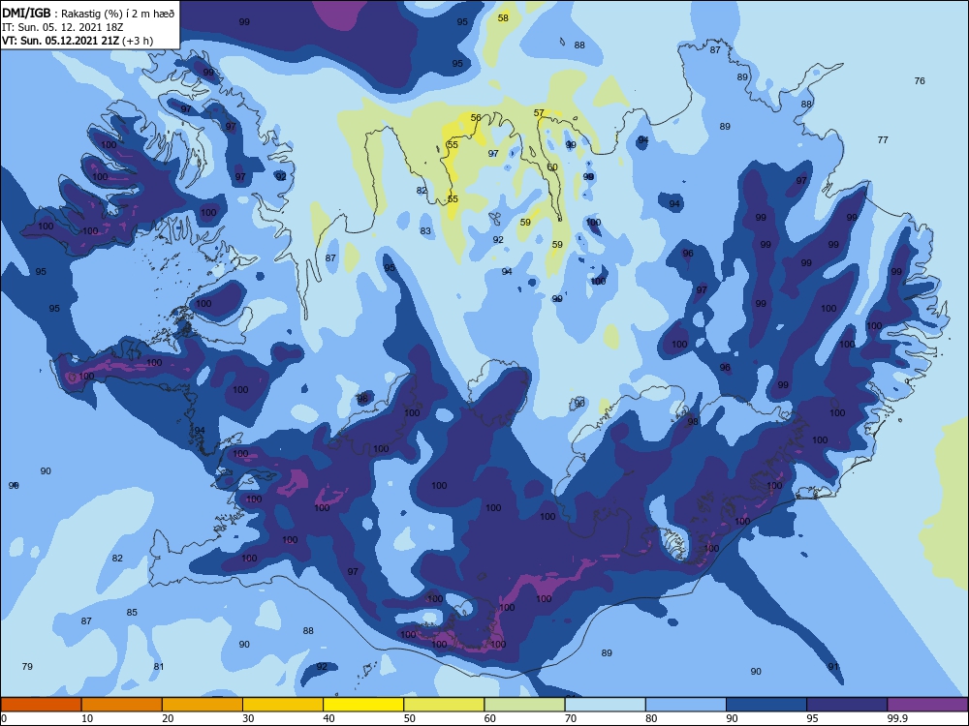Viewport: 969px width, 726px height.
Task: Click the golden 30–40 legend swatch
Action: [283, 705]
